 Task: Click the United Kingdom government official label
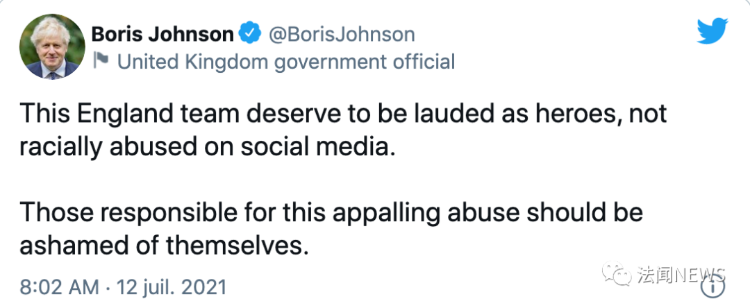[286, 62]
